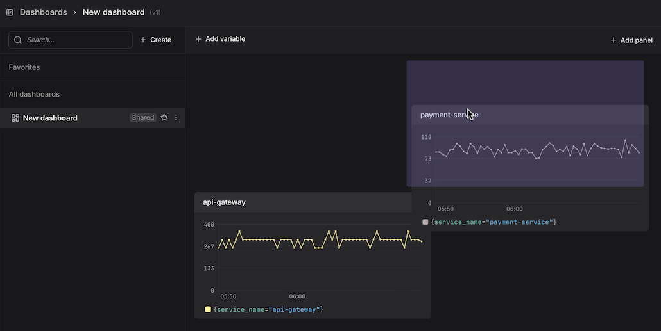The image size is (661, 331).
Task: Open the three-dot menu for New dashboard
Action: click(x=176, y=118)
